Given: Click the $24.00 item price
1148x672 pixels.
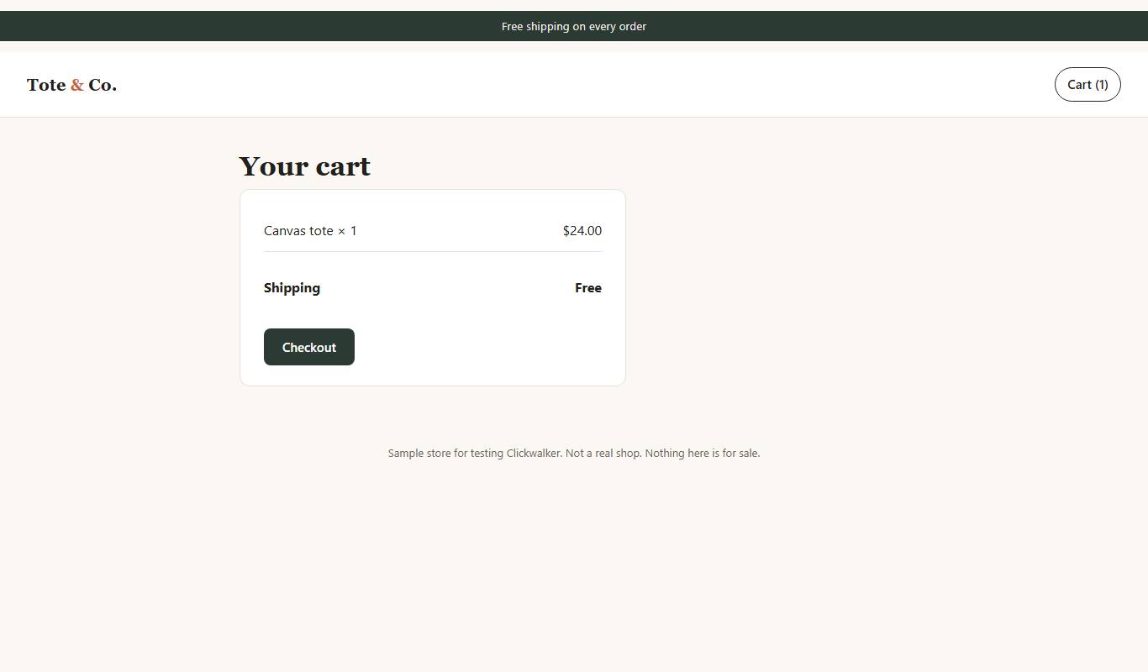Looking at the screenshot, I should tap(582, 230).
